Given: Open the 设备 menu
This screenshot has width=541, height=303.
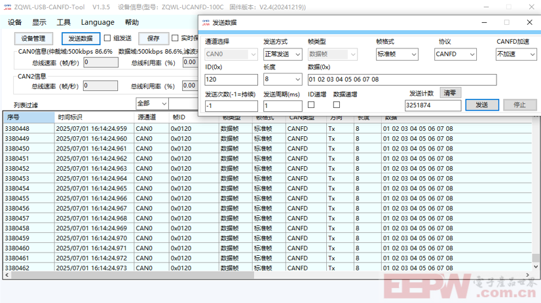Looking at the screenshot, I should tap(14, 22).
